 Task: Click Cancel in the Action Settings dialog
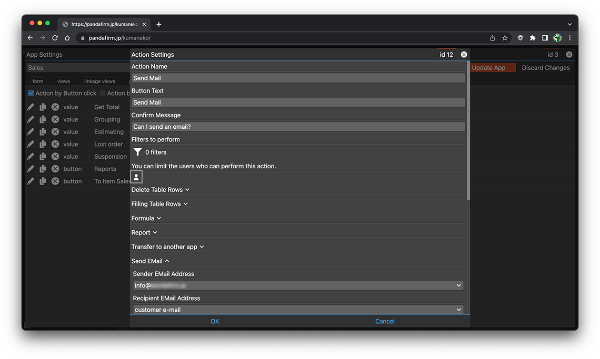(x=385, y=322)
